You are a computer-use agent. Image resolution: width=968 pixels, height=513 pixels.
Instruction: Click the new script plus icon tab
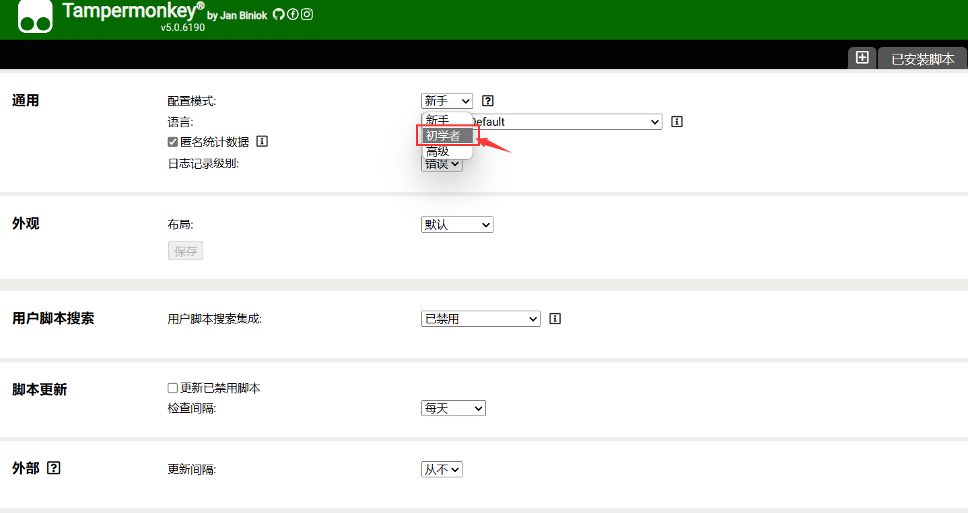pos(862,58)
